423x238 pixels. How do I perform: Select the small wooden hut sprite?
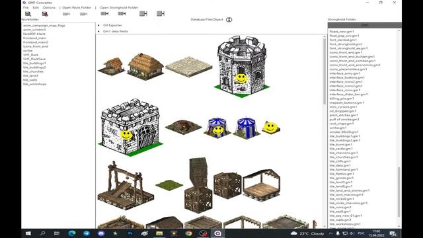112,66
